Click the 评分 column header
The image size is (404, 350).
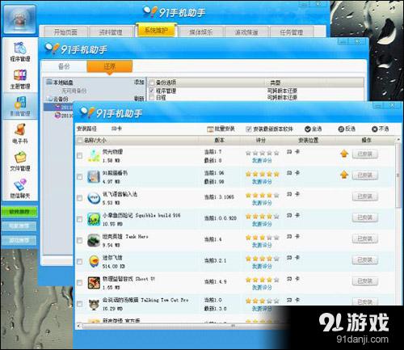[x=260, y=140]
